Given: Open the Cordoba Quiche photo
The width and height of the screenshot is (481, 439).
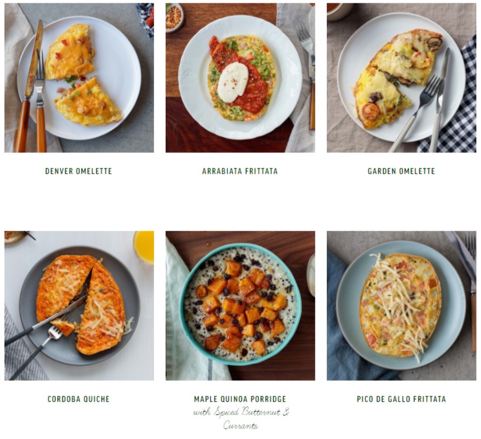Looking at the screenshot, I should [79, 306].
